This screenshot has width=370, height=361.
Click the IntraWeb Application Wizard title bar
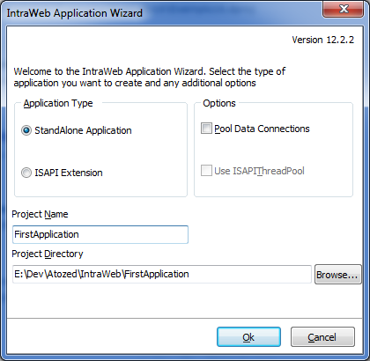point(161,13)
